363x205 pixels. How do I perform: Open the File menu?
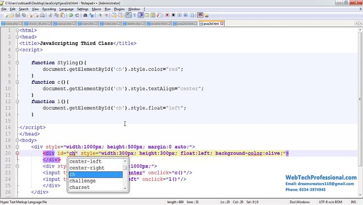tap(4, 9)
